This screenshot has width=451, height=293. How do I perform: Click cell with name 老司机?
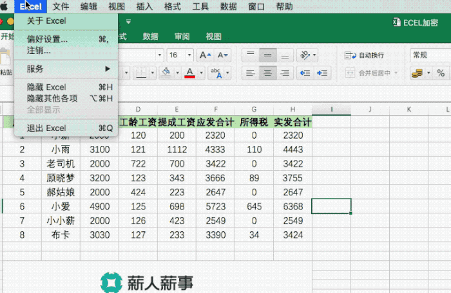tap(61, 164)
